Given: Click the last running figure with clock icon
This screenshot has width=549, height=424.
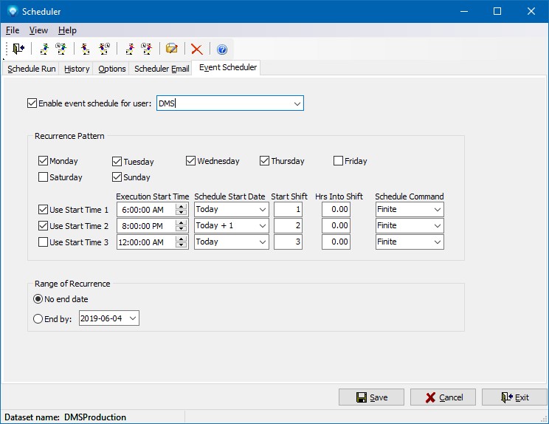Looking at the screenshot, I should [x=146, y=49].
